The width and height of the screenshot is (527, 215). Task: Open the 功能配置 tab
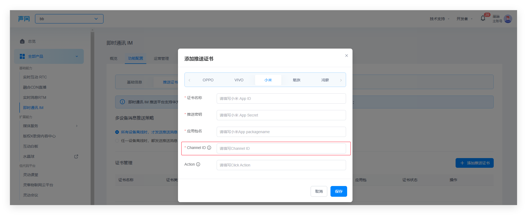136,58
